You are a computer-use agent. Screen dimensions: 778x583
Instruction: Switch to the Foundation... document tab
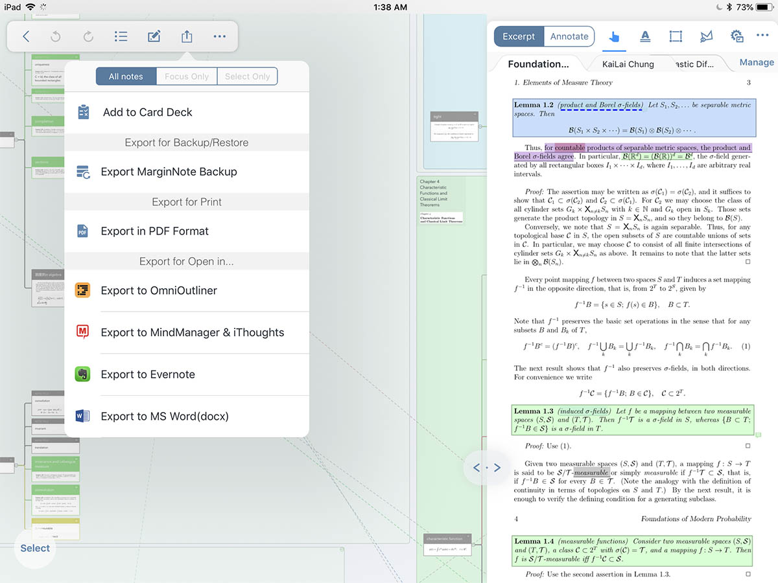pyautogui.click(x=538, y=64)
